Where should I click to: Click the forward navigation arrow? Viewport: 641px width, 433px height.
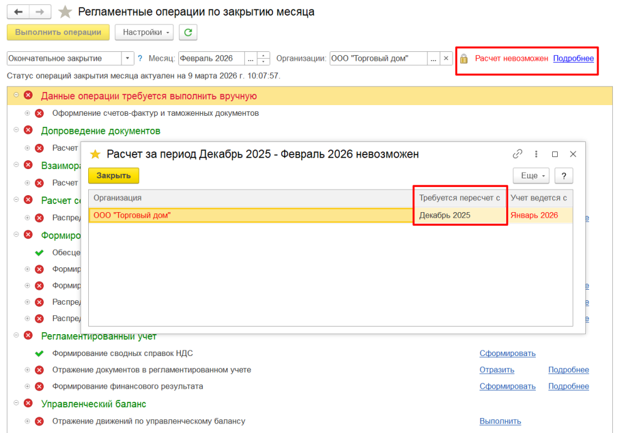[x=39, y=12]
